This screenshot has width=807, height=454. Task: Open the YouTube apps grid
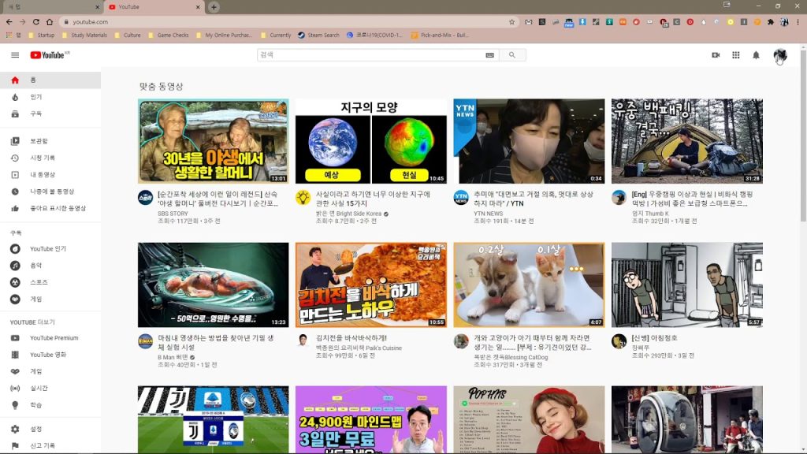pyautogui.click(x=736, y=55)
